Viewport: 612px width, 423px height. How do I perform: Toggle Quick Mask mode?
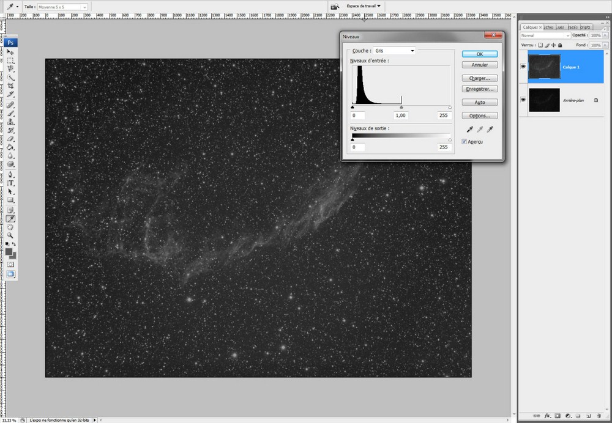click(10, 265)
